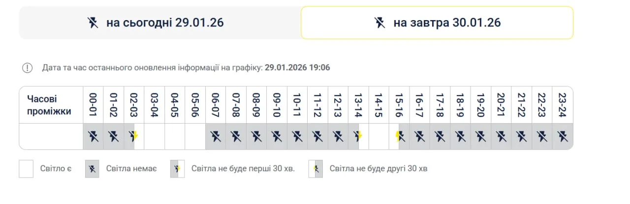Click the outage icon under 10-11
Screen dimensions: 630x204
297,136
